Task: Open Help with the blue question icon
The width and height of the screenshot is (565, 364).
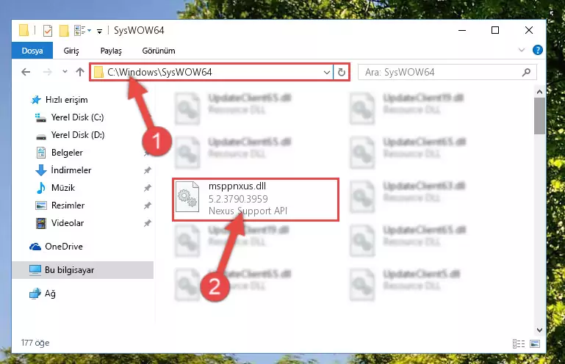Action: click(x=537, y=50)
